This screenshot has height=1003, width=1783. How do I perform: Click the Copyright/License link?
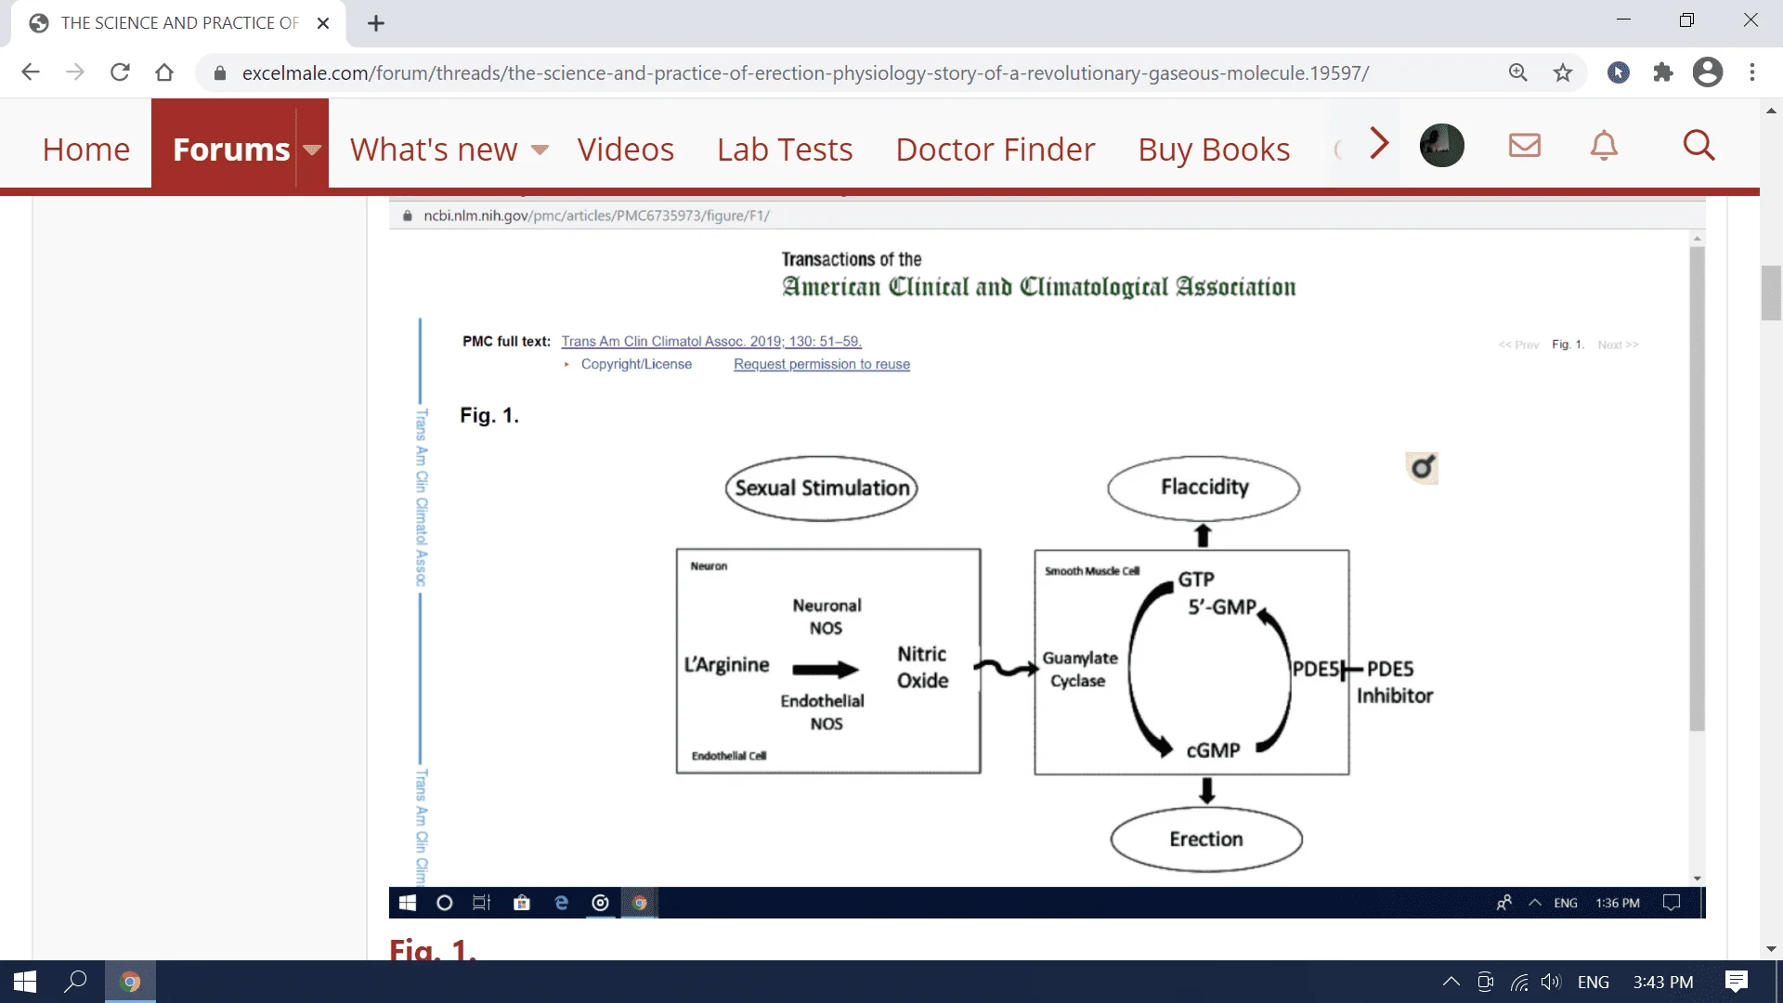[x=635, y=362]
